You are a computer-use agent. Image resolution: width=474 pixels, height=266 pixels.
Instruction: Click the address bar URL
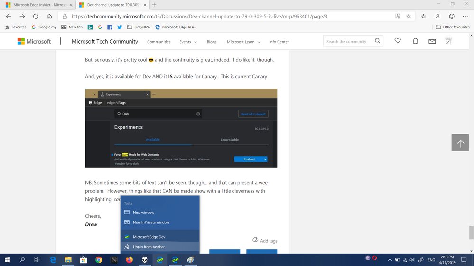pyautogui.click(x=199, y=16)
